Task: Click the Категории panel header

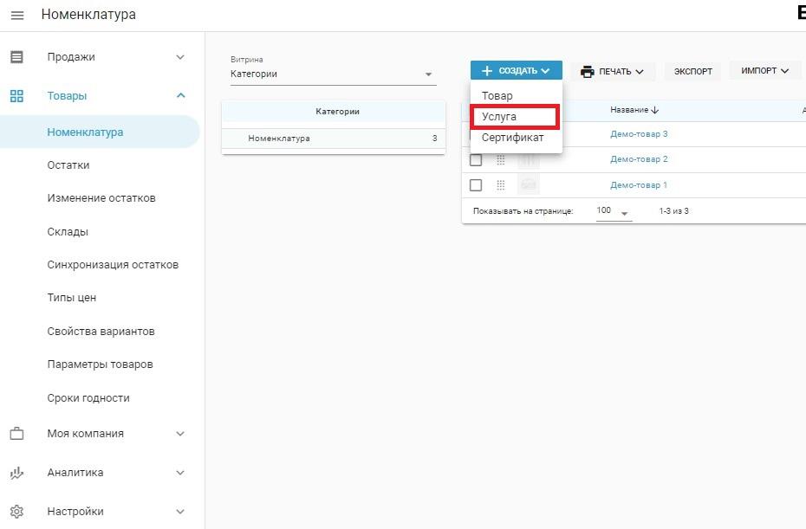Action: click(334, 112)
